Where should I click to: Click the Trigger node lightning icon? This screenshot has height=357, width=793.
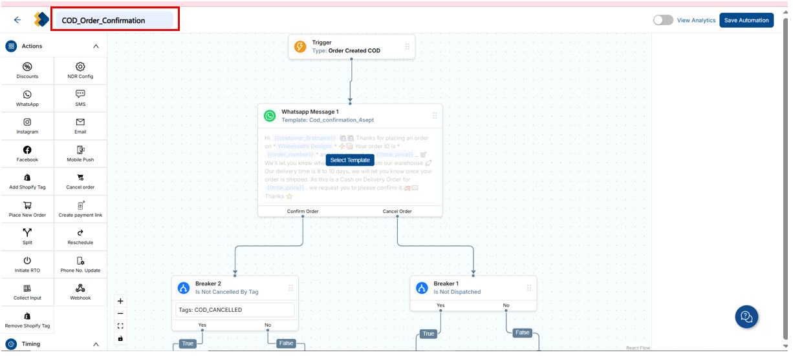[x=300, y=46]
